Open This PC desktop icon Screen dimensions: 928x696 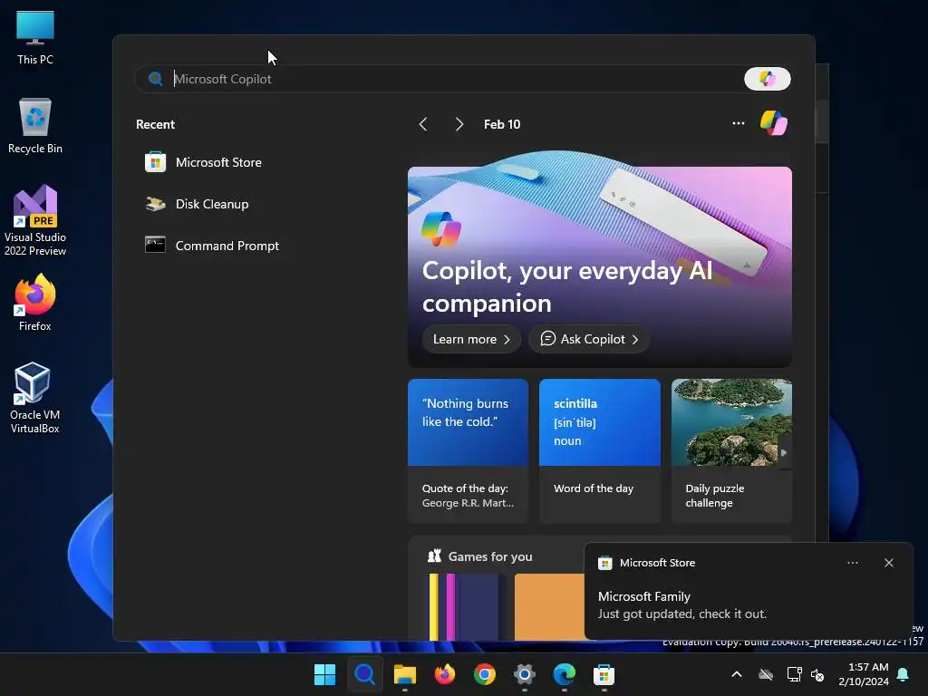coord(35,38)
